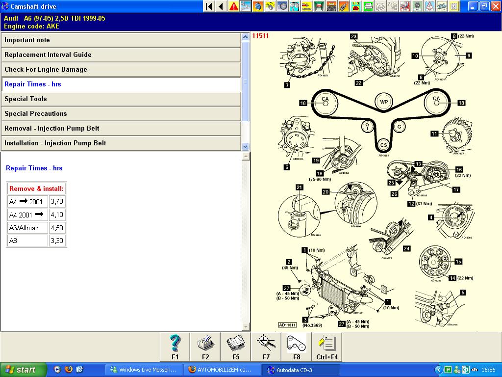Viewport: 502px width, 377px height.
Task: Click diagram number 11511 label
Action: coord(260,35)
